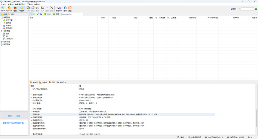Click the 登录用户可以更快地下载 link
Screen dimensions: 258x139
coord(14,123)
